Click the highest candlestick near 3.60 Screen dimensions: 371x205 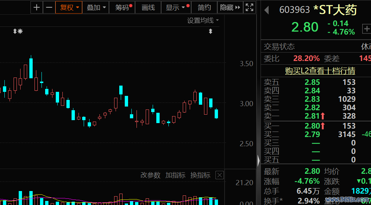pos(31,67)
